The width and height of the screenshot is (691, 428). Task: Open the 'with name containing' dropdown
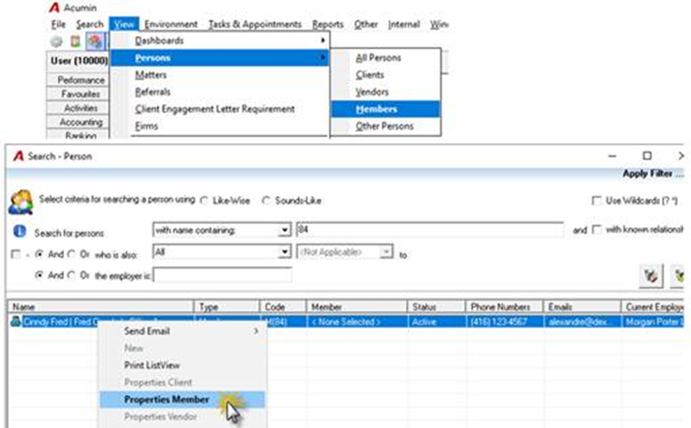[284, 230]
